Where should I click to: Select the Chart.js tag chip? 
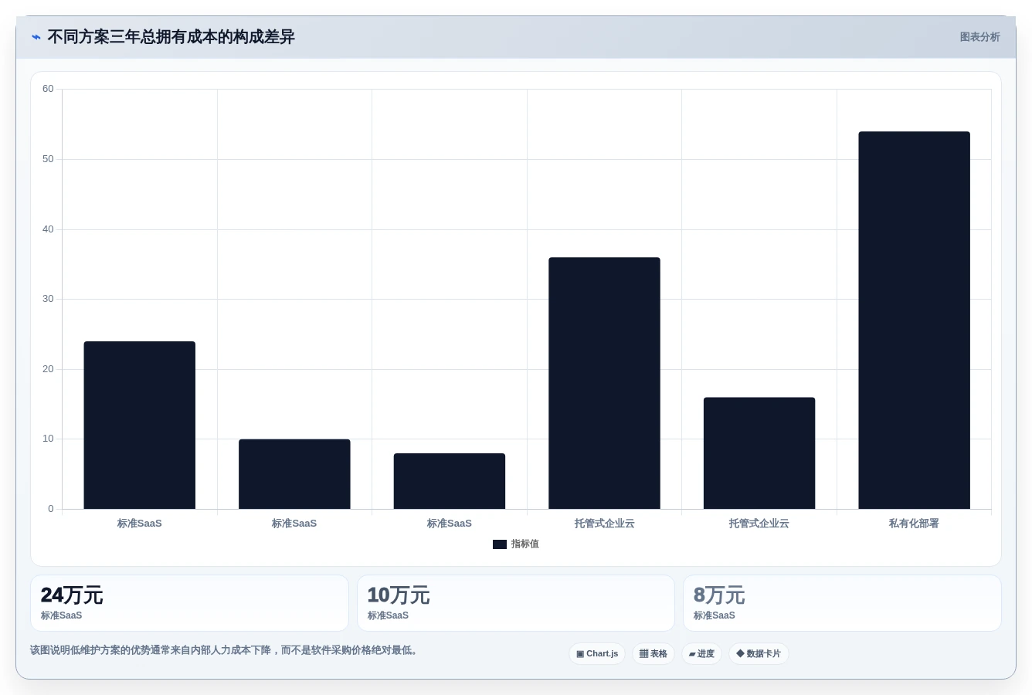[597, 654]
